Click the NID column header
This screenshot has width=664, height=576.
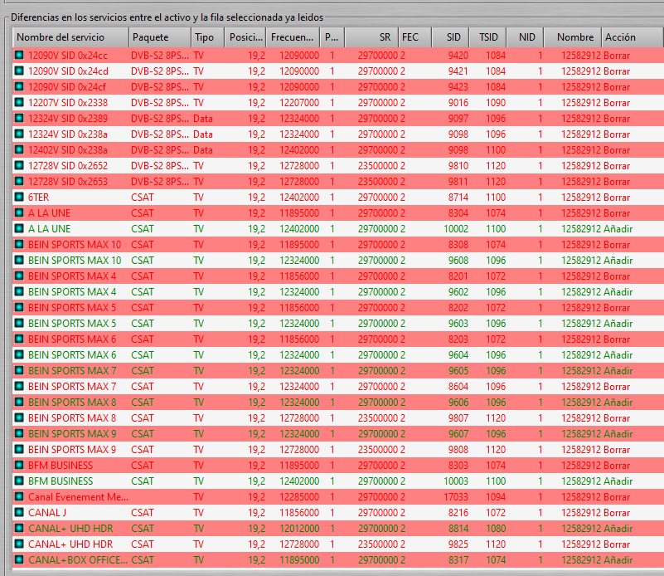tap(525, 37)
